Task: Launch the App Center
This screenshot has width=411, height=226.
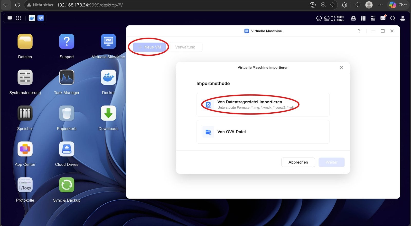Action: (25, 149)
